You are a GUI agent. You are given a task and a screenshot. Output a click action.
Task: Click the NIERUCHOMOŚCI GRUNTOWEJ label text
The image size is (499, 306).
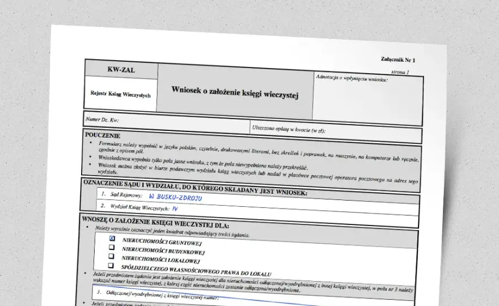pyautogui.click(x=162, y=242)
